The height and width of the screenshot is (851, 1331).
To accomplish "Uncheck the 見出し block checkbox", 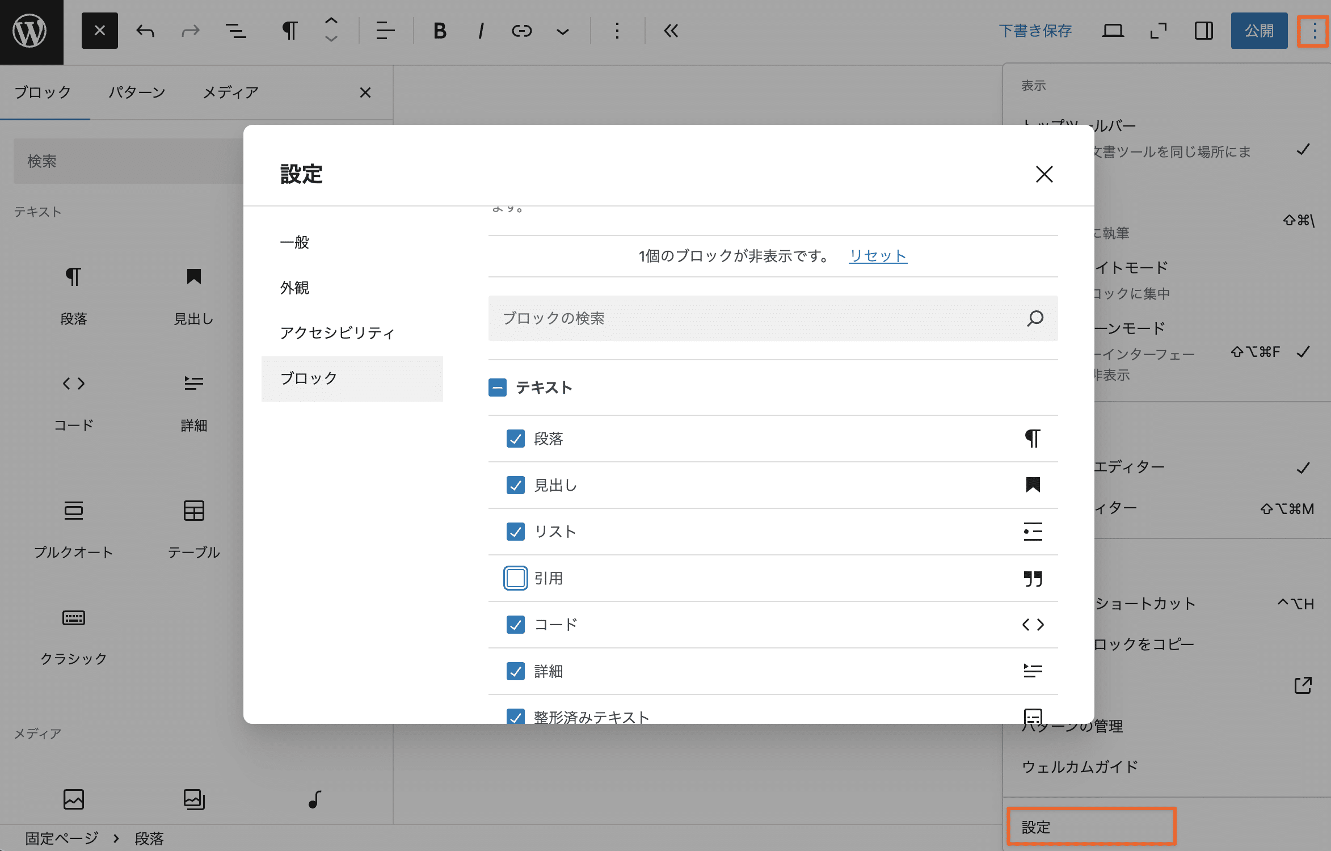I will coord(515,485).
